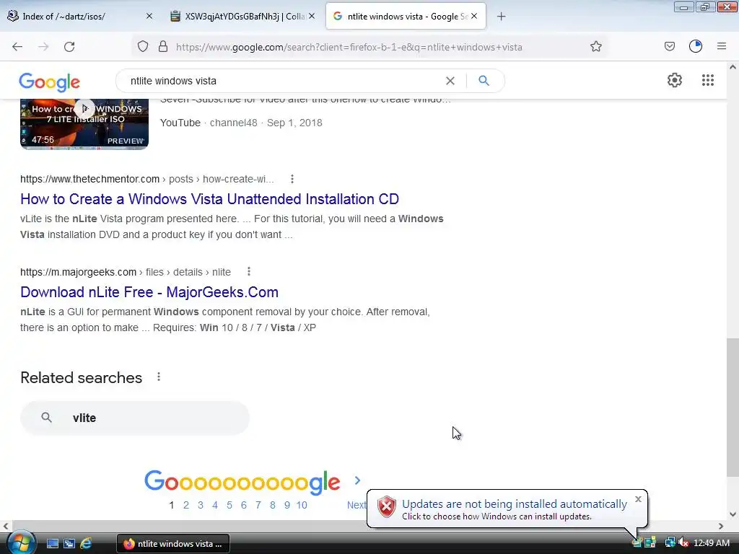Open the tracking protection shield icon
Image resolution: width=739 pixels, height=554 pixels.
[x=143, y=47]
